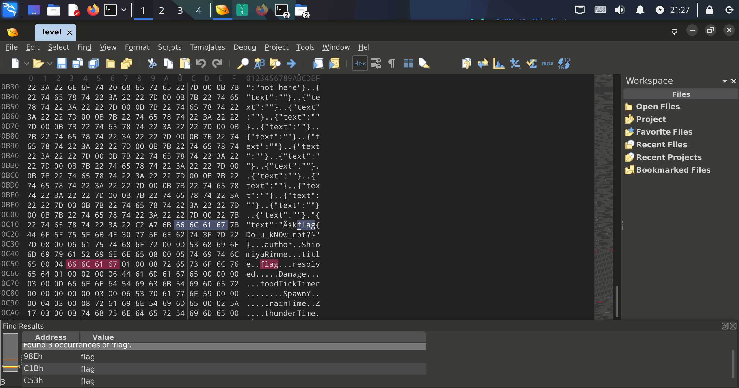The image size is (739, 388).
Task: Click the Save file icon
Action: pos(62,63)
